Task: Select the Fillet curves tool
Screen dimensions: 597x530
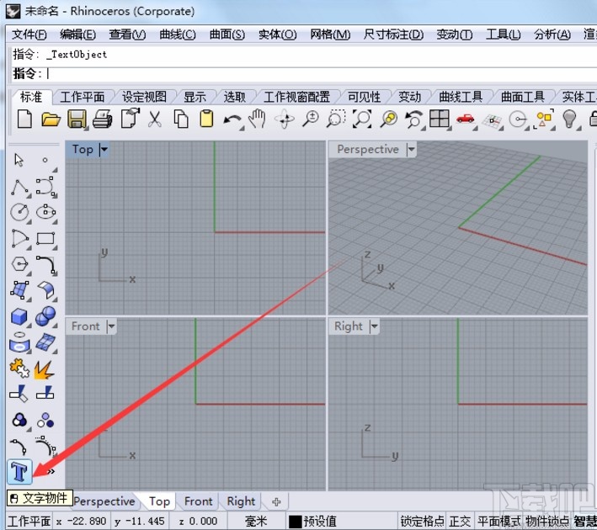Action: coord(46,264)
